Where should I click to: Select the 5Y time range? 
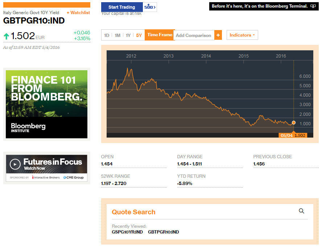(139, 35)
